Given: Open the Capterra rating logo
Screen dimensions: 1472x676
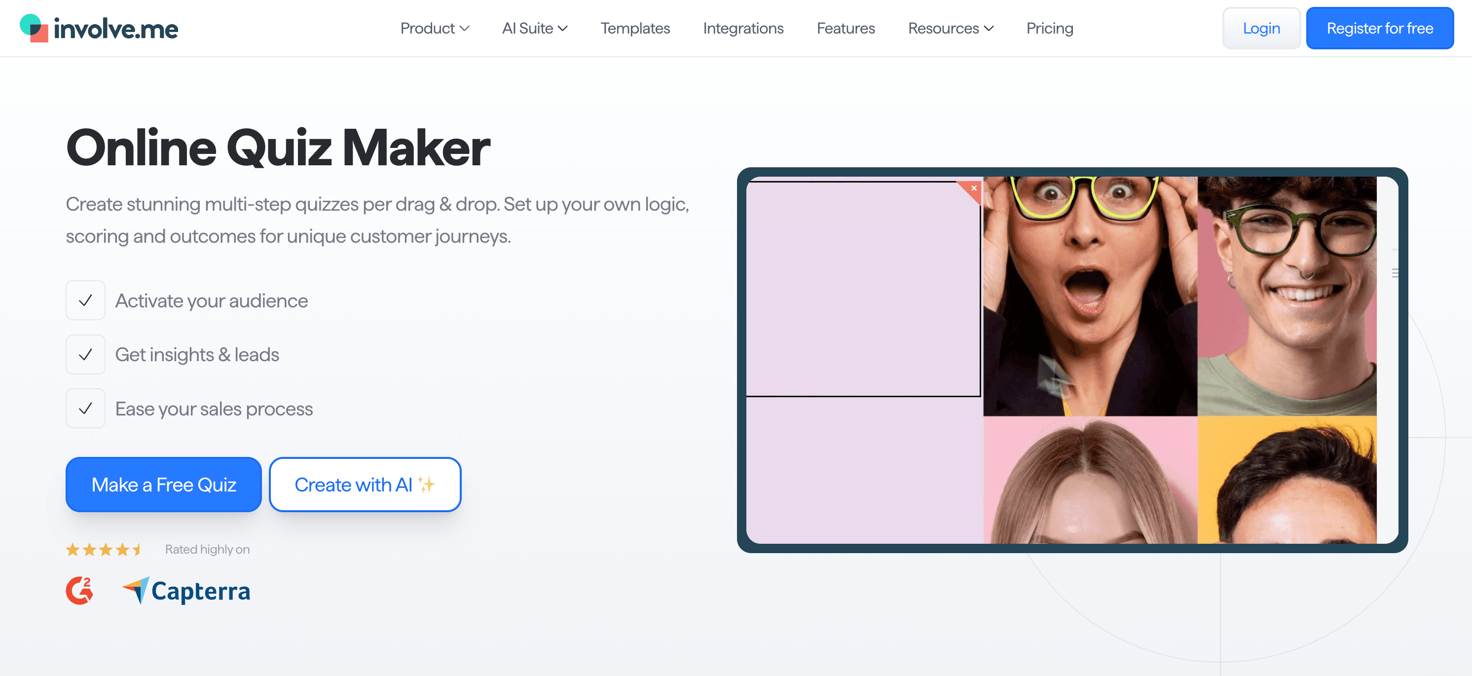Looking at the screenshot, I should tap(186, 591).
